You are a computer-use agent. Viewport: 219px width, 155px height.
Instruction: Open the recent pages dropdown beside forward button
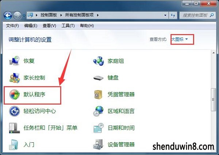tap(24, 15)
